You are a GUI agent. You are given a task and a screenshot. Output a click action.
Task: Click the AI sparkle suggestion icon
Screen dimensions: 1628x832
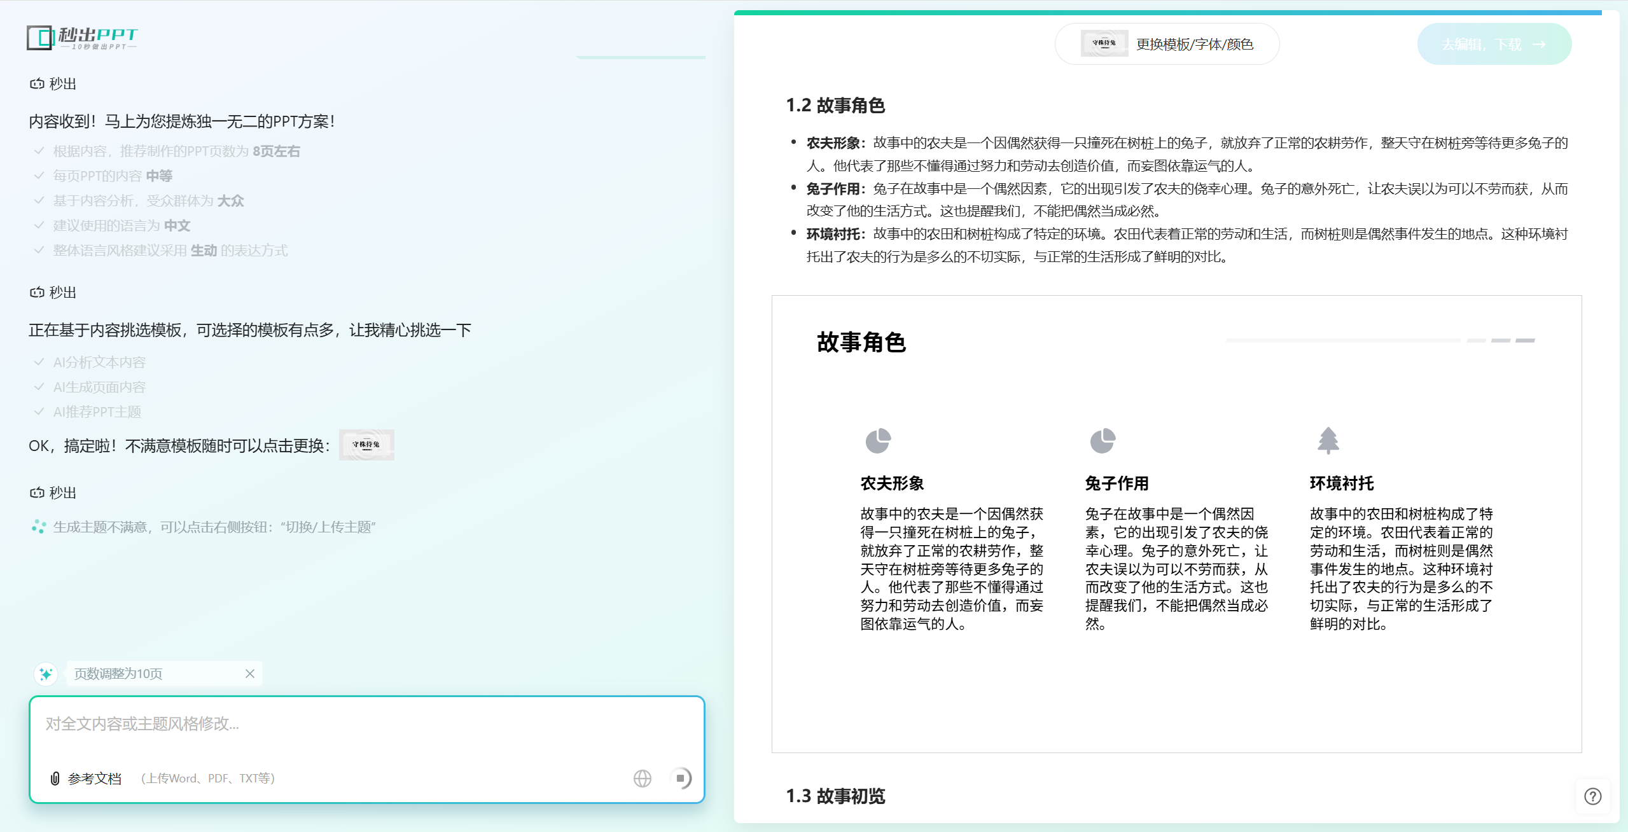click(x=46, y=674)
